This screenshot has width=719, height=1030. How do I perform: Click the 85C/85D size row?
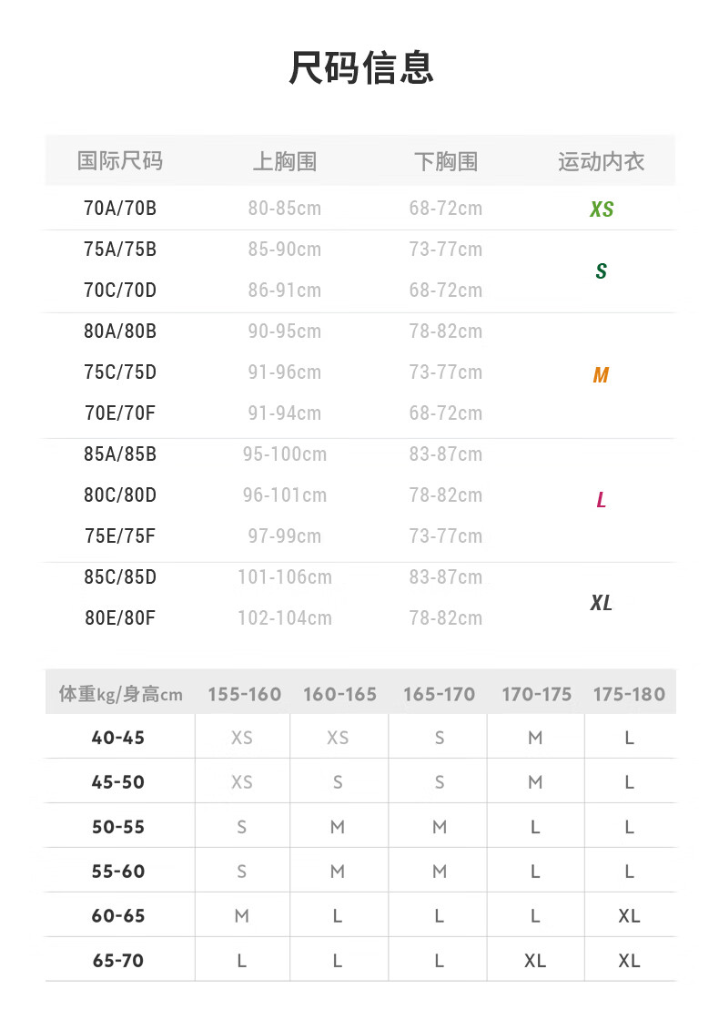point(359,576)
